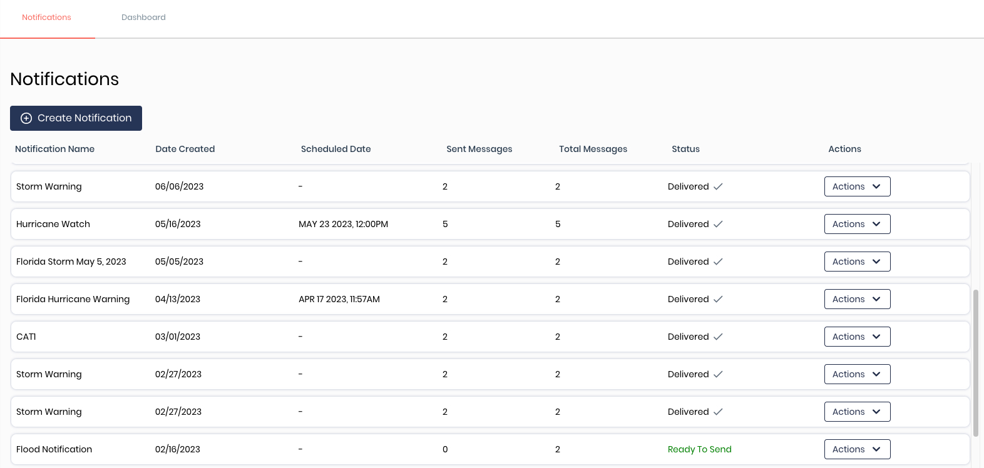Click the plus icon in Create Notification
Image resolution: width=984 pixels, height=468 pixels.
pyautogui.click(x=26, y=118)
